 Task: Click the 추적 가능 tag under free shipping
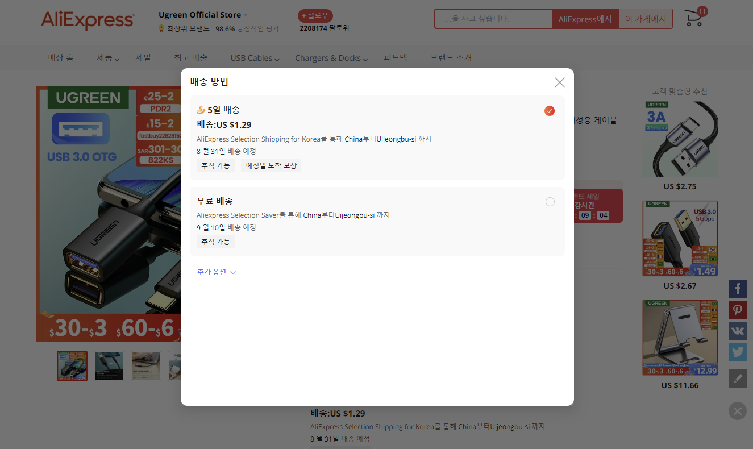[x=215, y=242]
